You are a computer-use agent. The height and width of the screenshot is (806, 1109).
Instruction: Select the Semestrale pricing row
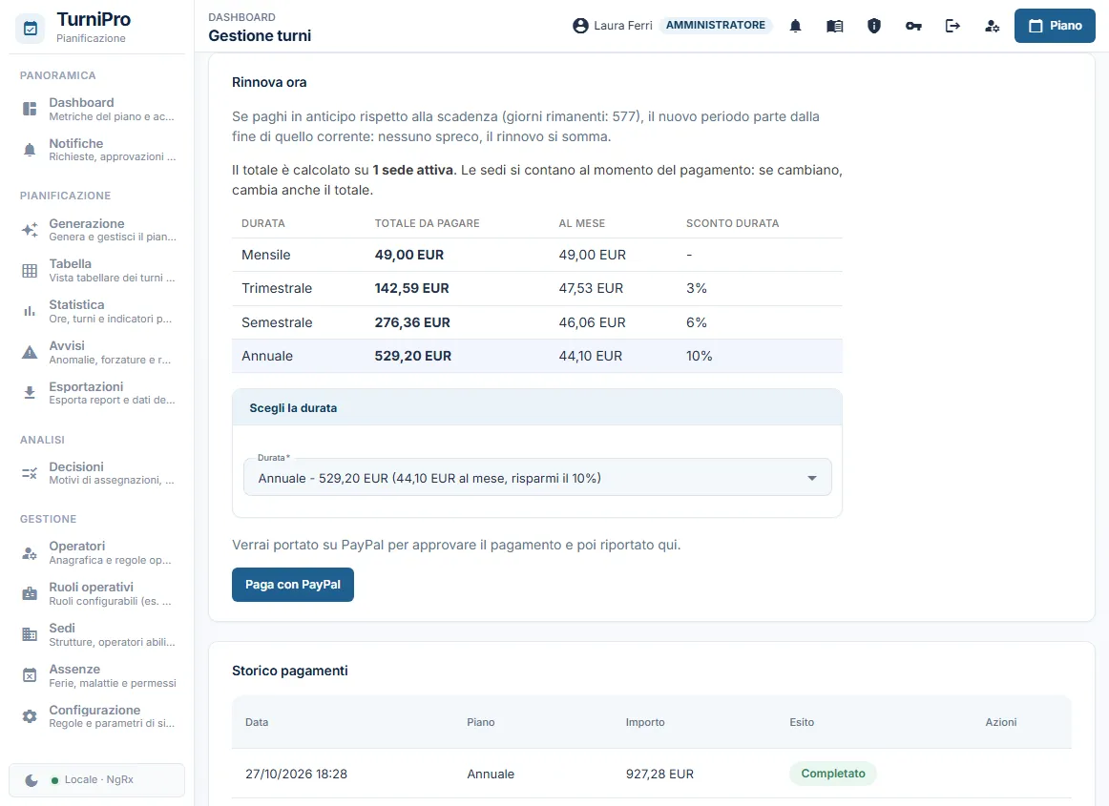pyautogui.click(x=536, y=322)
